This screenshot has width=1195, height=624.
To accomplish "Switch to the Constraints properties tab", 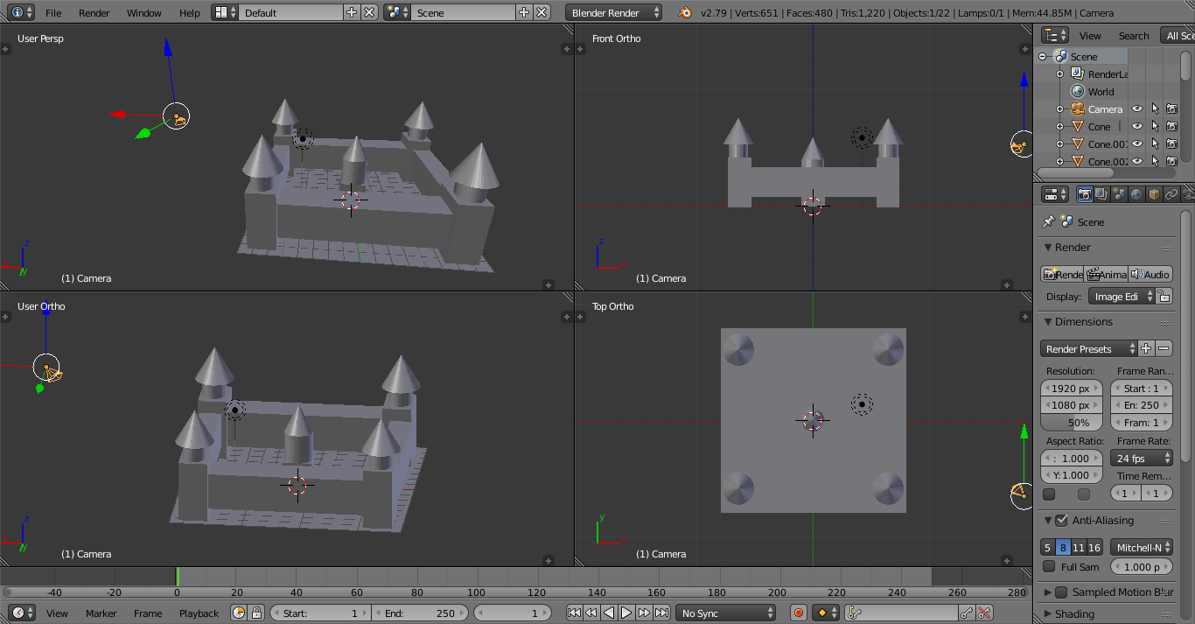I will tap(1171, 194).
